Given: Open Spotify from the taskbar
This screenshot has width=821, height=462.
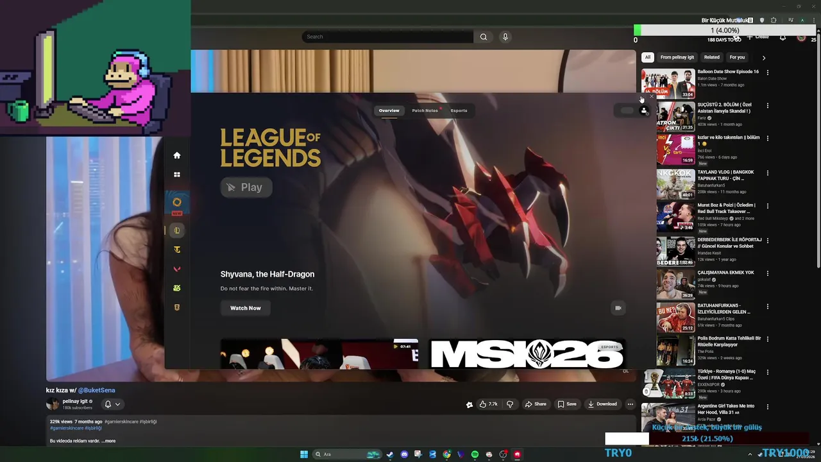Looking at the screenshot, I should [475, 454].
